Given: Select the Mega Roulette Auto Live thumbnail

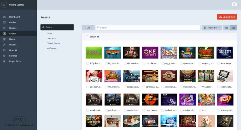Looking at the screenshot, I should pyautogui.click(x=225, y=52).
